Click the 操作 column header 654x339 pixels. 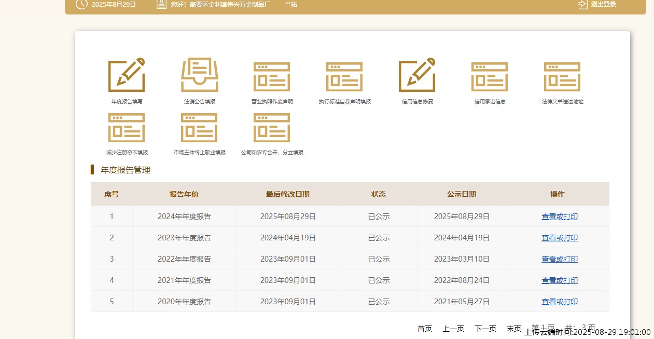(x=558, y=194)
